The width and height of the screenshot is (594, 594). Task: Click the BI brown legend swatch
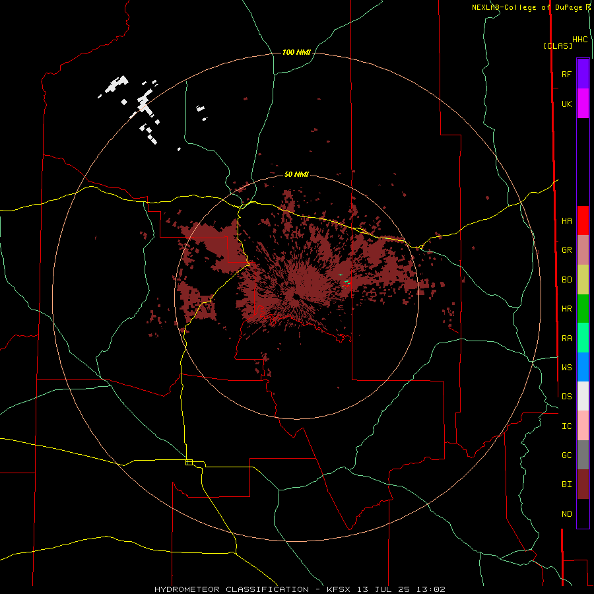[x=583, y=484]
